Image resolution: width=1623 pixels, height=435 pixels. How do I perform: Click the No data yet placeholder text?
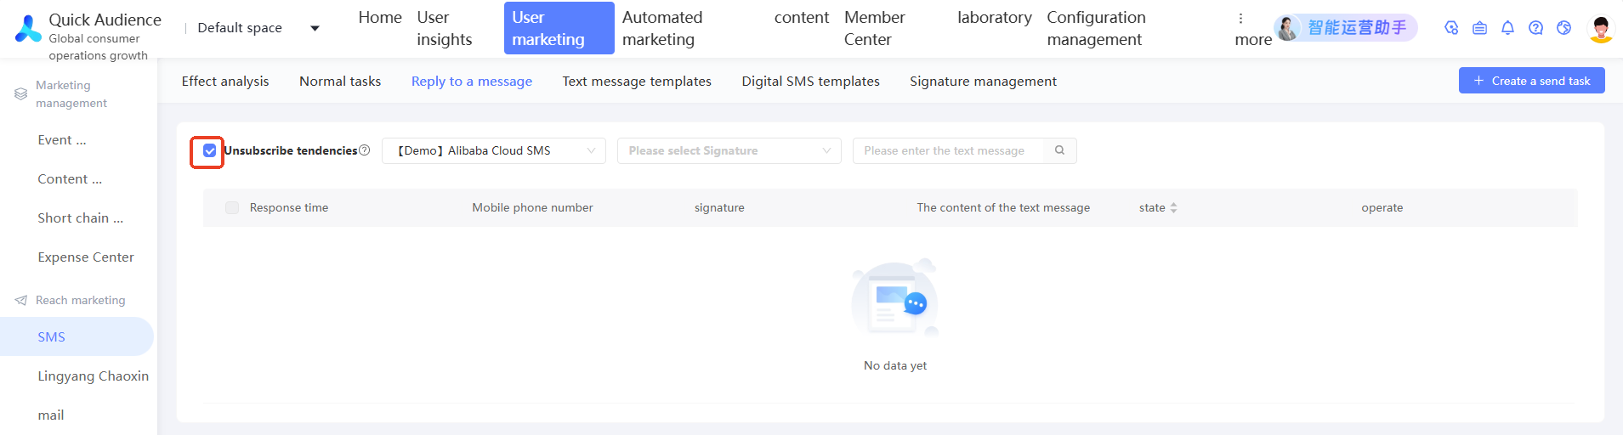895,365
